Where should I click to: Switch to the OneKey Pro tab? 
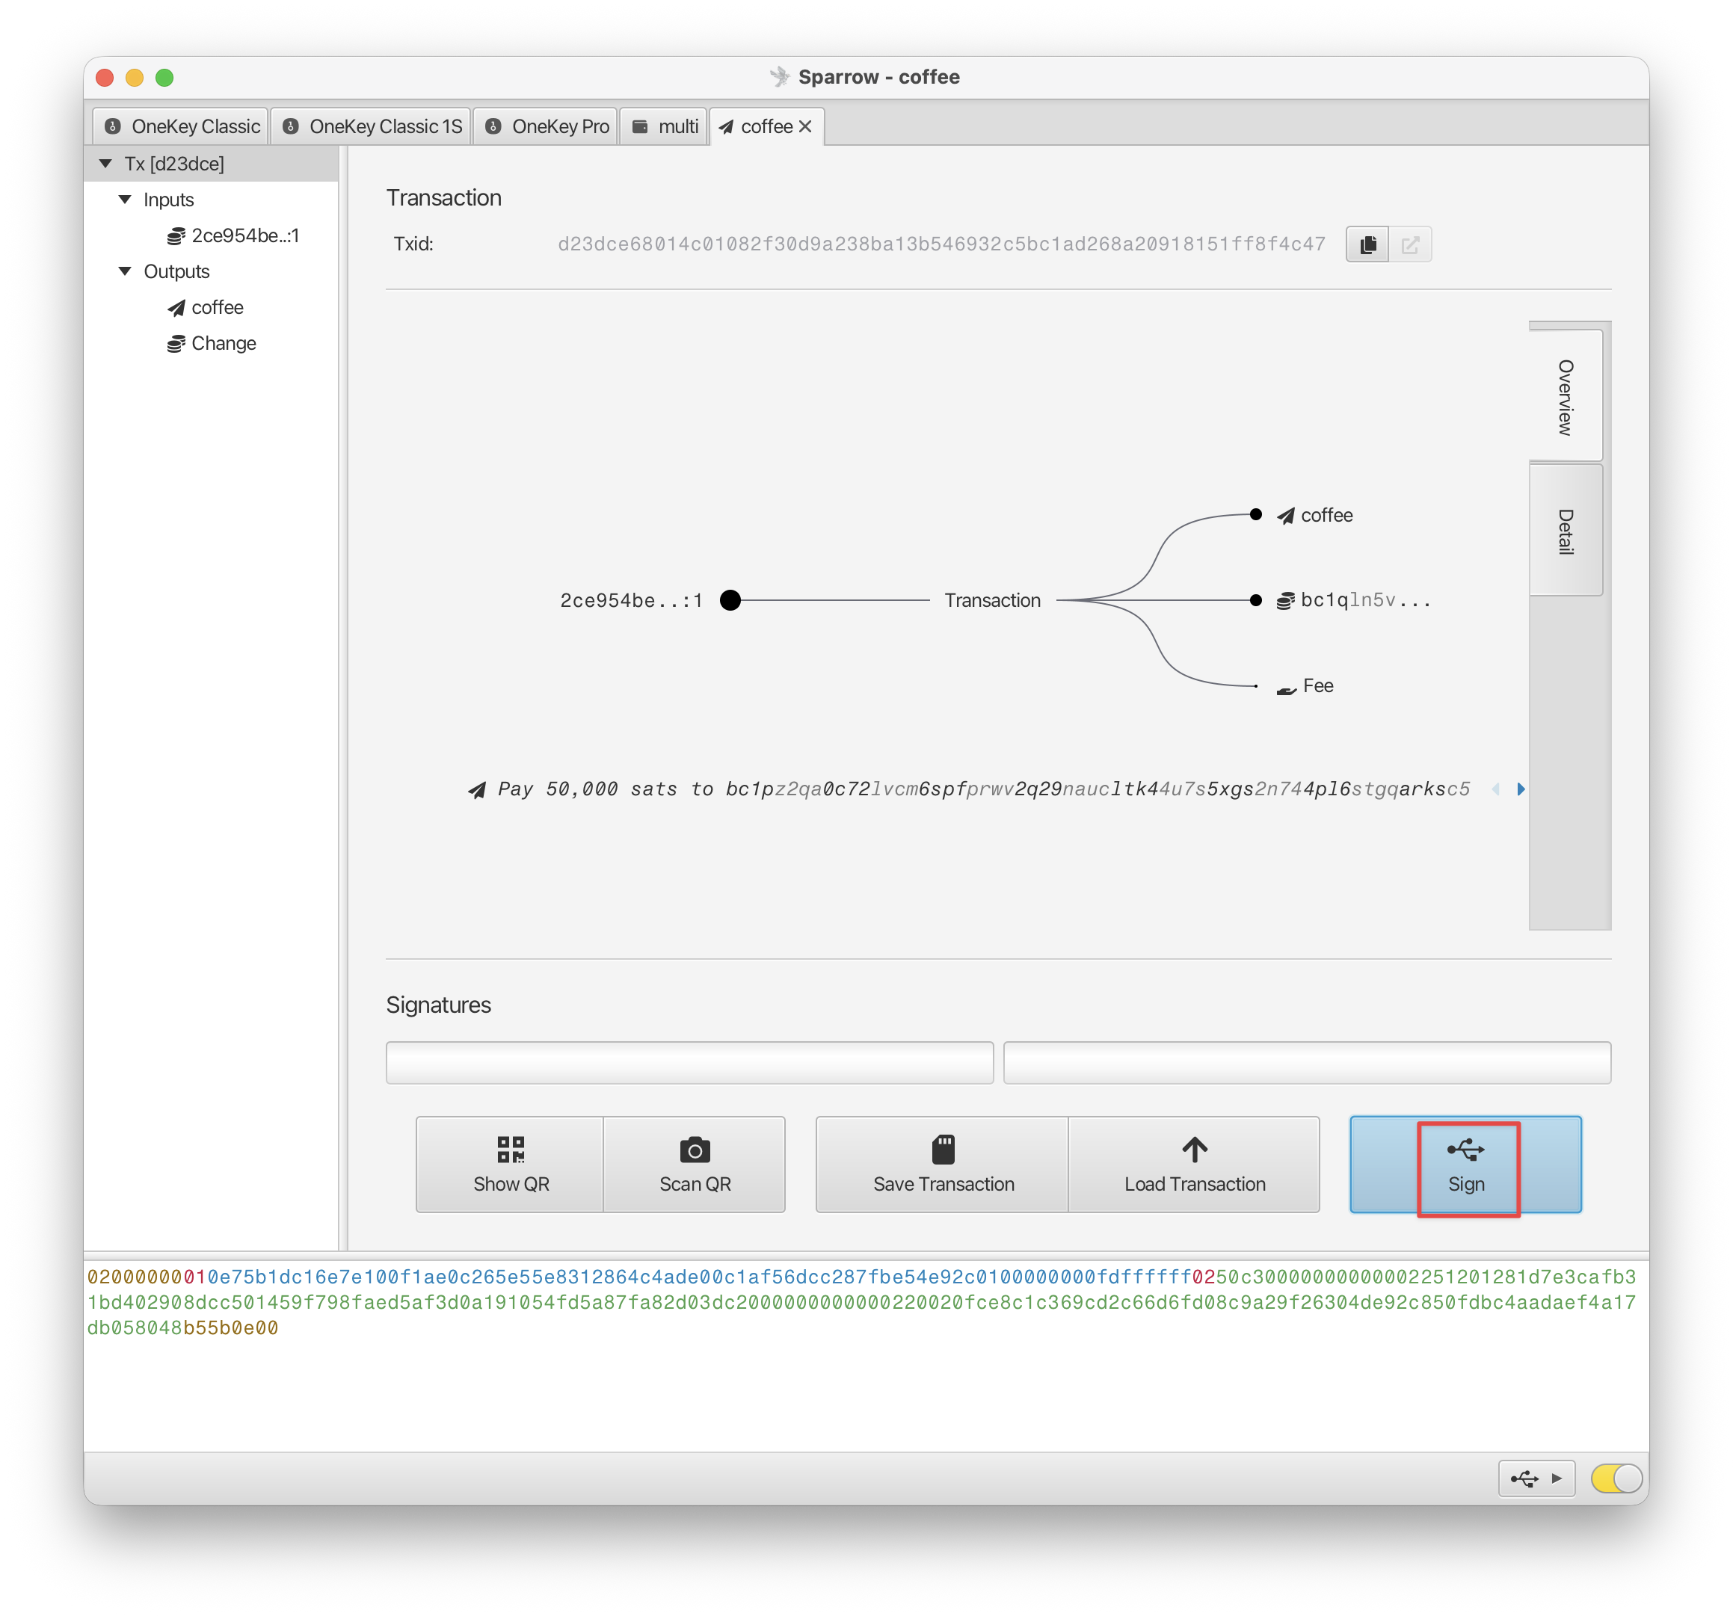[x=547, y=126]
